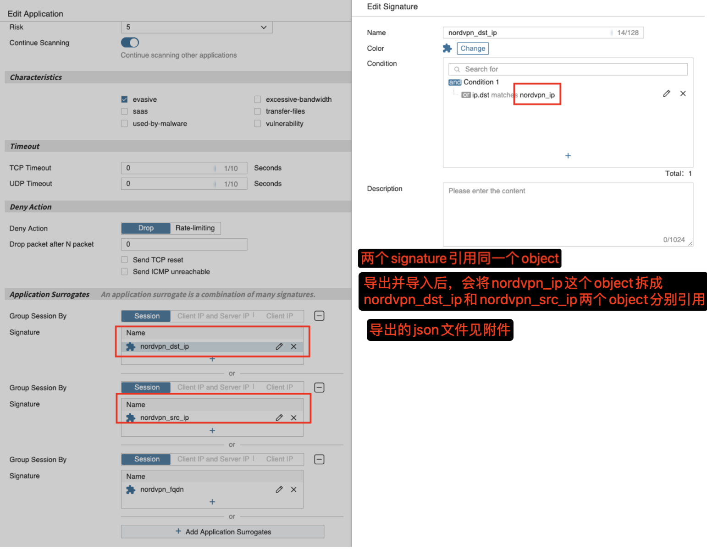This screenshot has width=707, height=549.
Task: Click Add Application Surrogates button
Action: (x=223, y=532)
